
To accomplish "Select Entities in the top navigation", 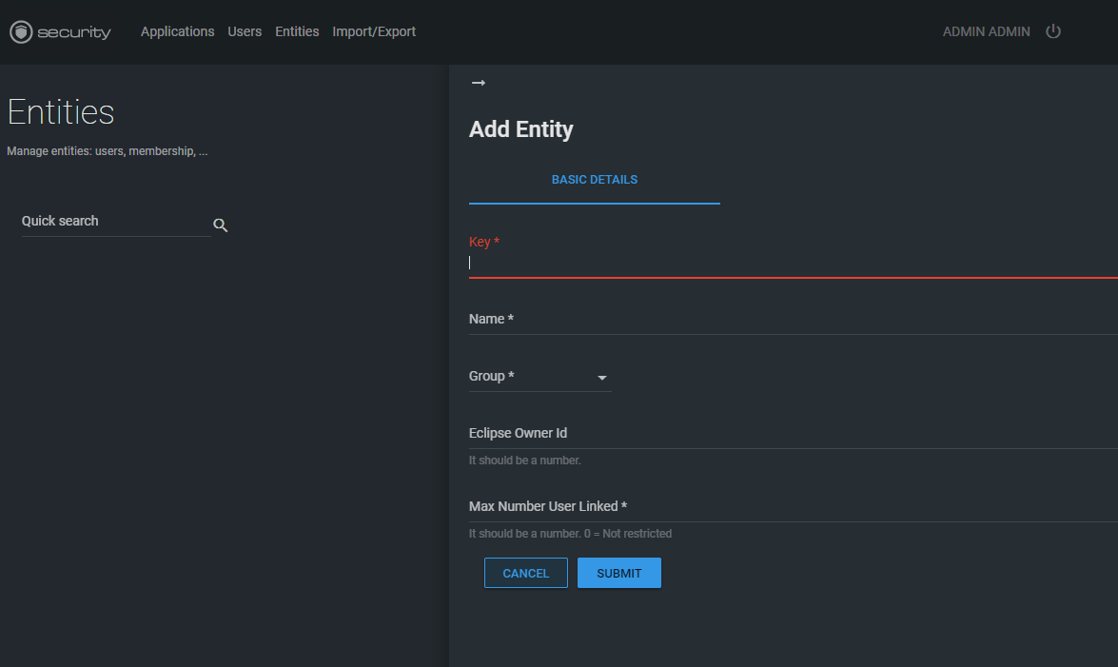I will [297, 31].
